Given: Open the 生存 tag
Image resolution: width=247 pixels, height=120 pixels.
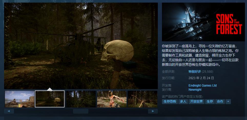Looking at the screenshot, I should (x=210, y=101).
